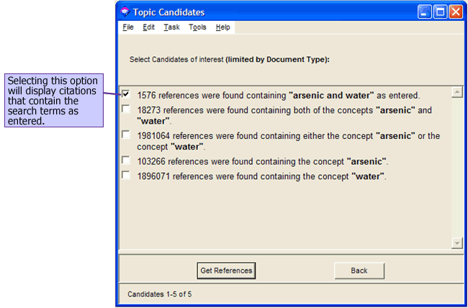Maximize the Topic Candidates window
The width and height of the screenshot is (468, 308).
(440, 12)
